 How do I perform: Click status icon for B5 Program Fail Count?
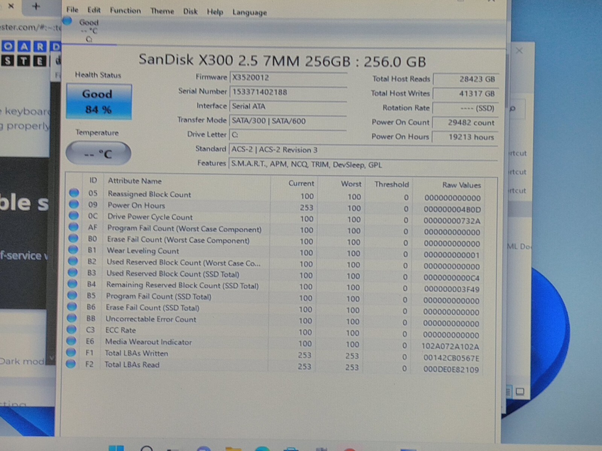click(72, 295)
